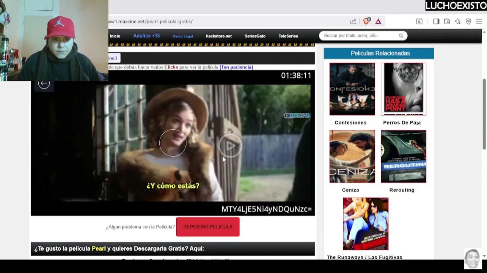Click the Brave Rewards triangle icon

tap(378, 22)
